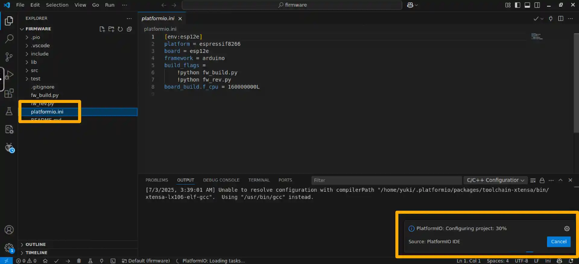Click PlatformIO Test flask in status bar
Screen dimensions: 579x264
tap(90, 261)
